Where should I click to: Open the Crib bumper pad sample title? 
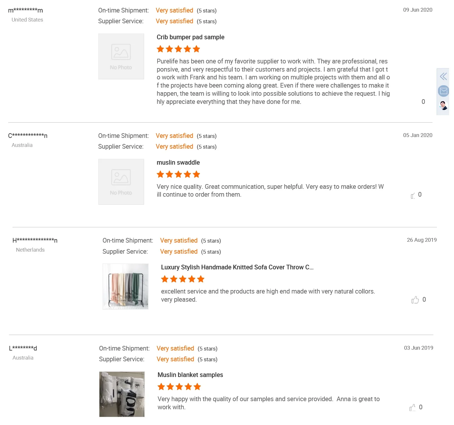[x=190, y=37]
